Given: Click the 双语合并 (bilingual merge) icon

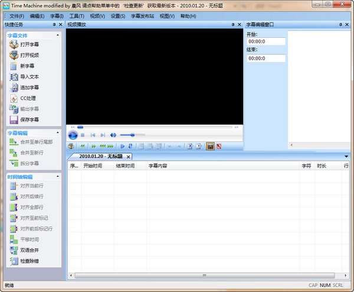Looking at the screenshot, I should [x=14, y=250].
